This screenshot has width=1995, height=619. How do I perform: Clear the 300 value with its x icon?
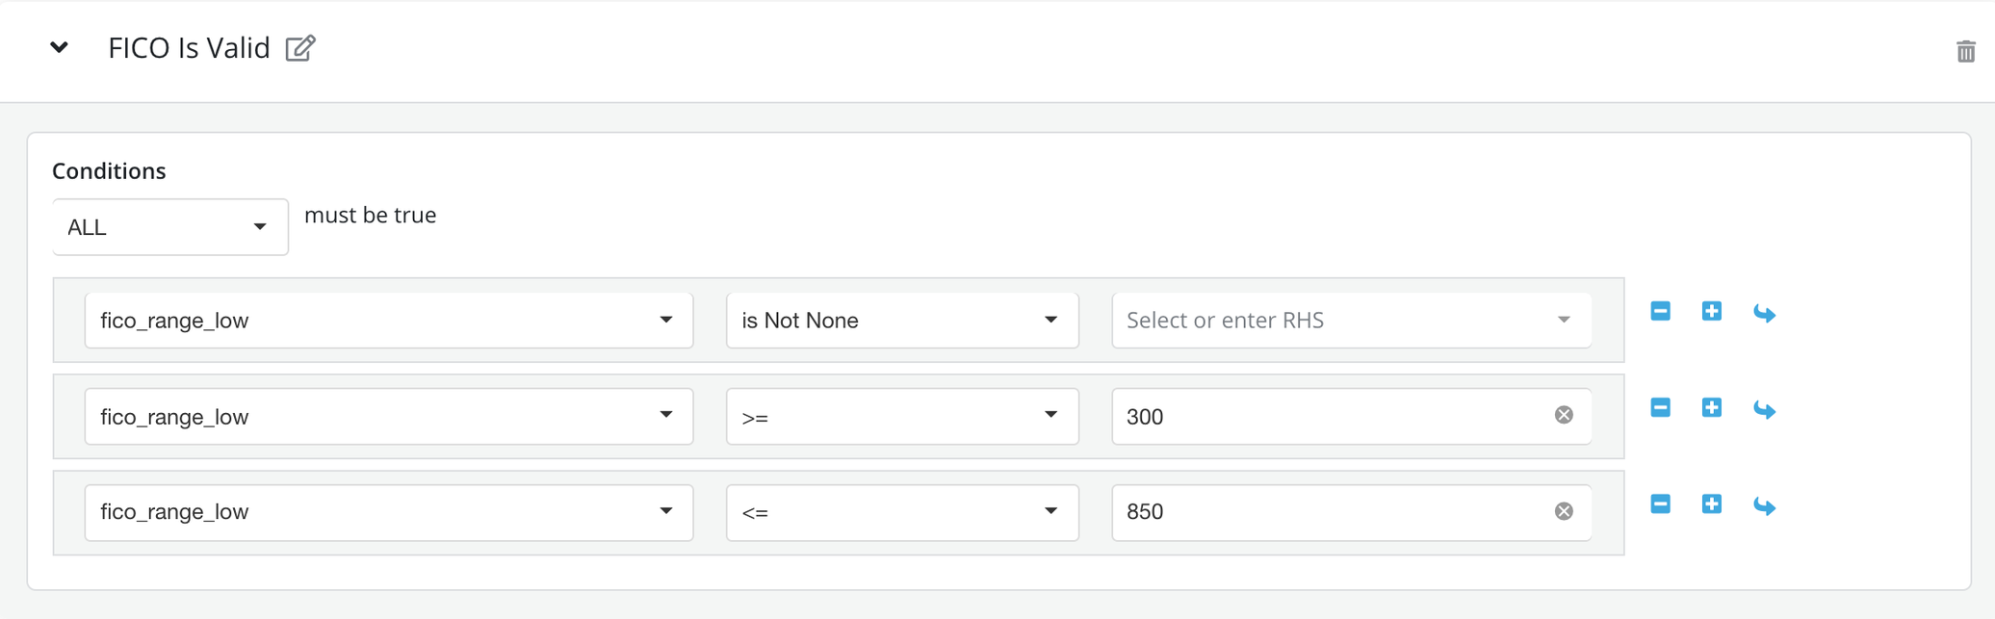[1564, 415]
